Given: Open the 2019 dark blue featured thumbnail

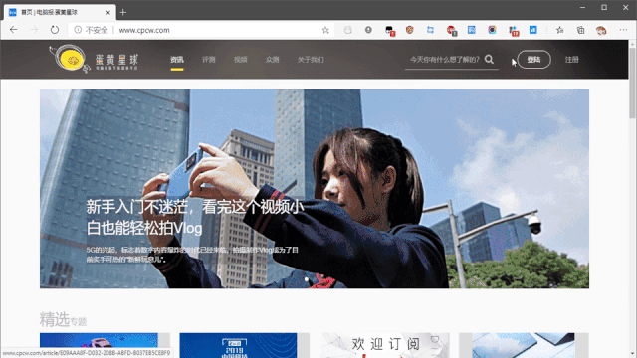Looking at the screenshot, I should click(238, 345).
